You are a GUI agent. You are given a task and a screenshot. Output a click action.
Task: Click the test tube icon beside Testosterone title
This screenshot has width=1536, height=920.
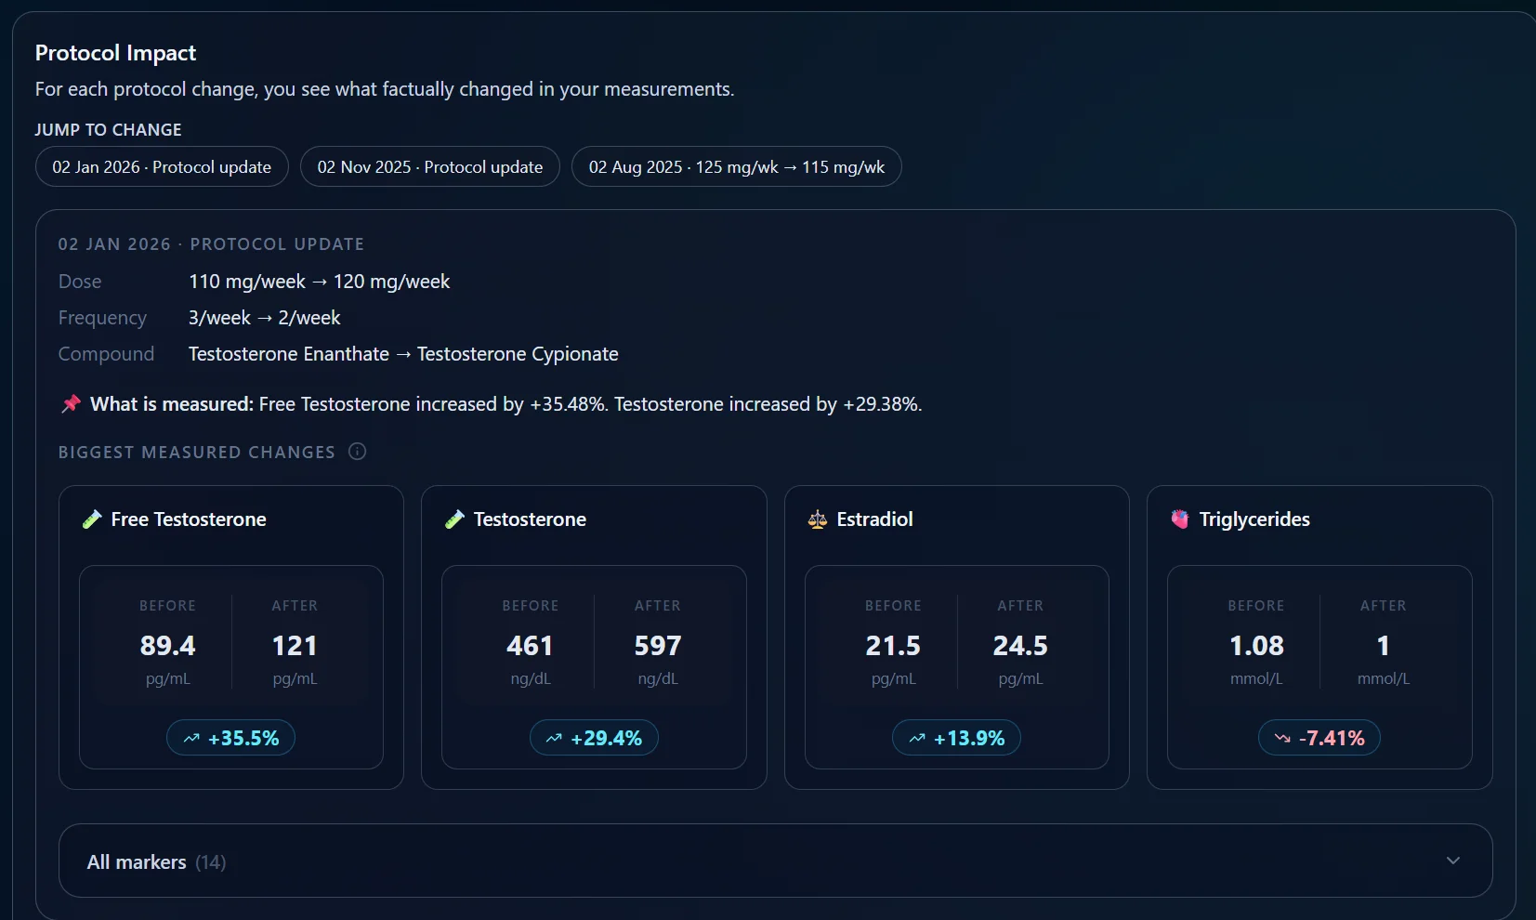[x=454, y=519]
